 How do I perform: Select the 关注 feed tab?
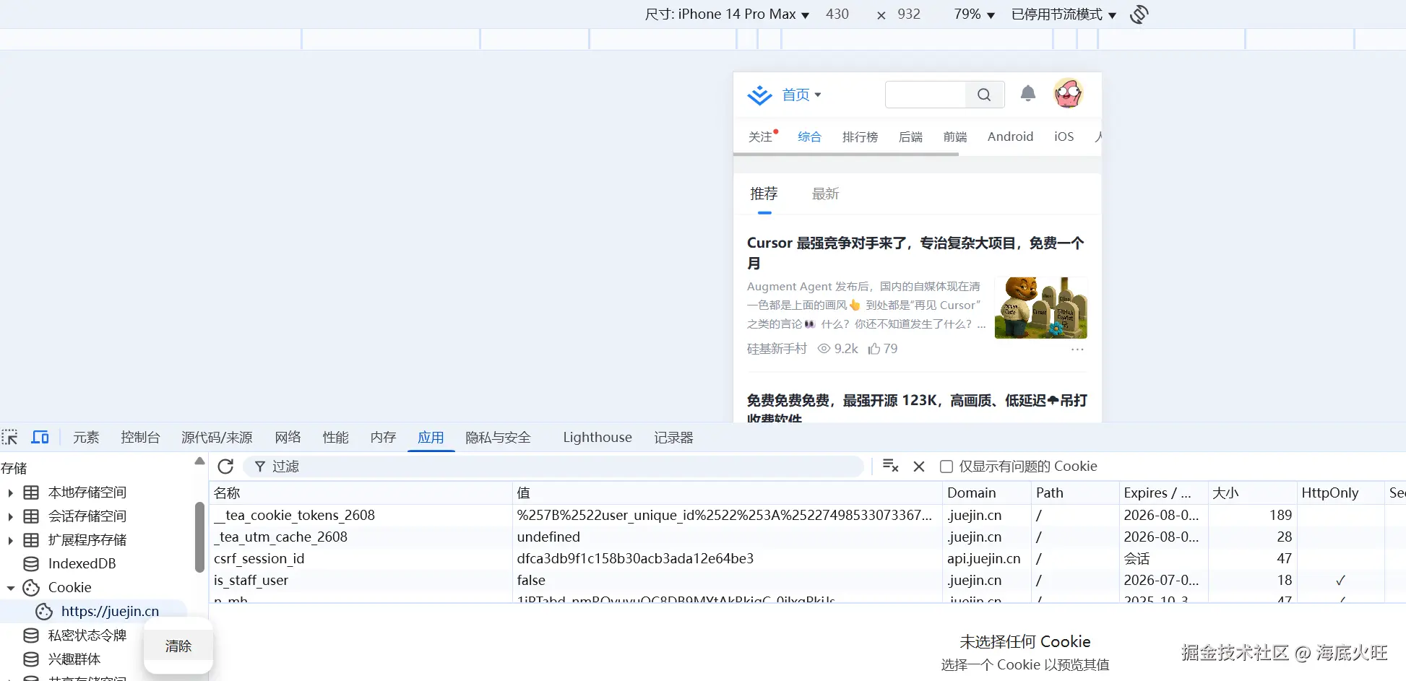tap(760, 136)
